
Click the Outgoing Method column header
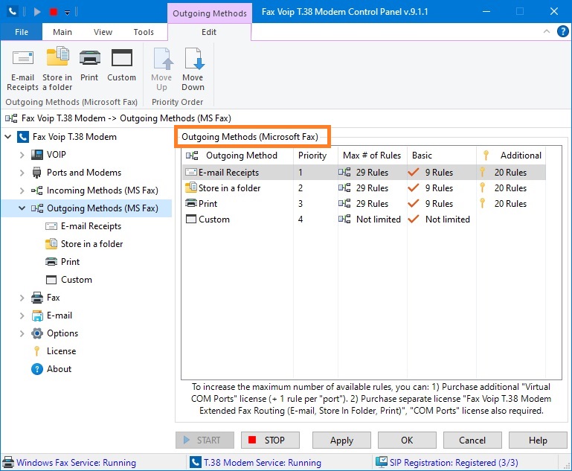coord(237,156)
